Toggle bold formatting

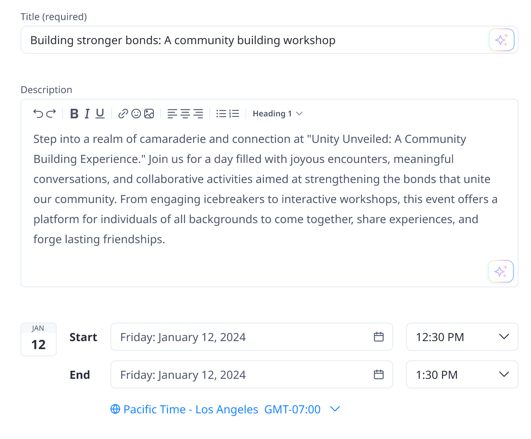pos(74,114)
